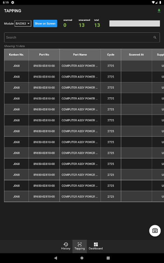Click the Cycle column header
This screenshot has width=164, height=263.
tap(111, 55)
